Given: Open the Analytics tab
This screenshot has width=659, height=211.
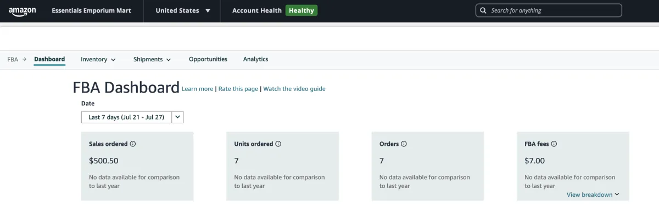Looking at the screenshot, I should coord(256,59).
